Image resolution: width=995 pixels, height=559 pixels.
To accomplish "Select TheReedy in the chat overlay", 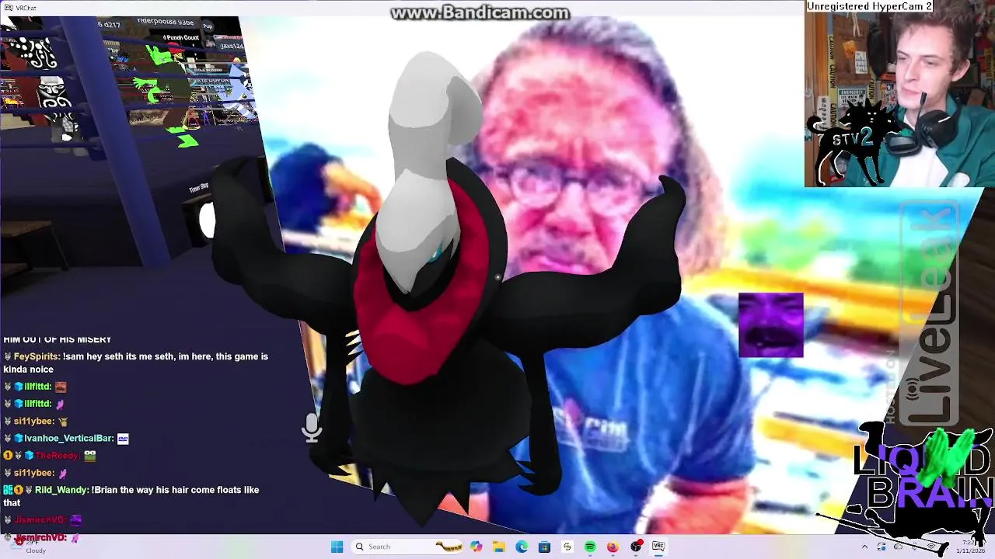I will (57, 456).
